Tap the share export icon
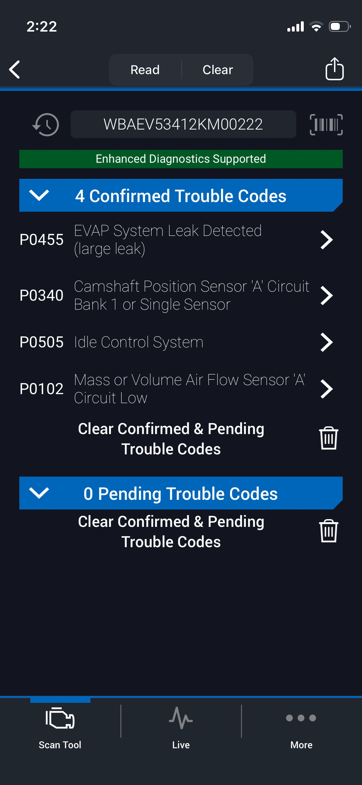Screen dimensions: 362x785 [x=334, y=69]
